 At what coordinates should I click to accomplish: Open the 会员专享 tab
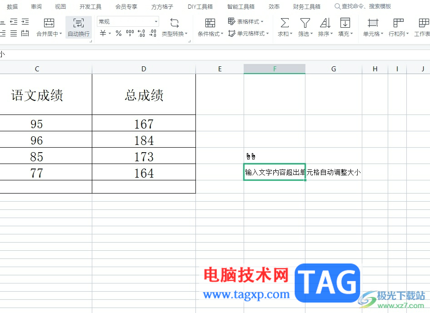[x=126, y=6]
